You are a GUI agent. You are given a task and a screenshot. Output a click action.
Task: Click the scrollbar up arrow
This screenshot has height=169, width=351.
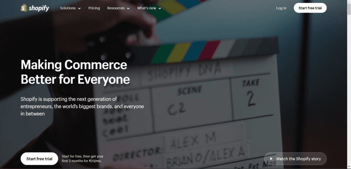tap(349, 1)
